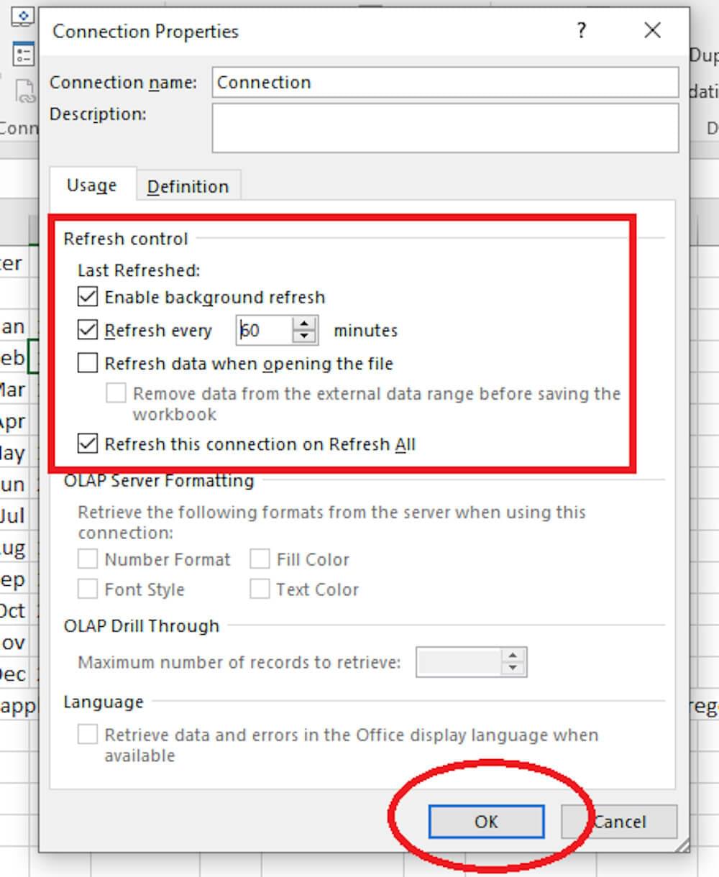The height and width of the screenshot is (877, 719).
Task: Check the Font Style checkbox
Action: [88, 589]
